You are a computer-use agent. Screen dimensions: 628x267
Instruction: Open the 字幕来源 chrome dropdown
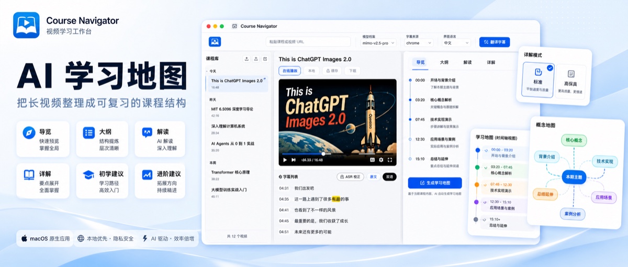419,43
